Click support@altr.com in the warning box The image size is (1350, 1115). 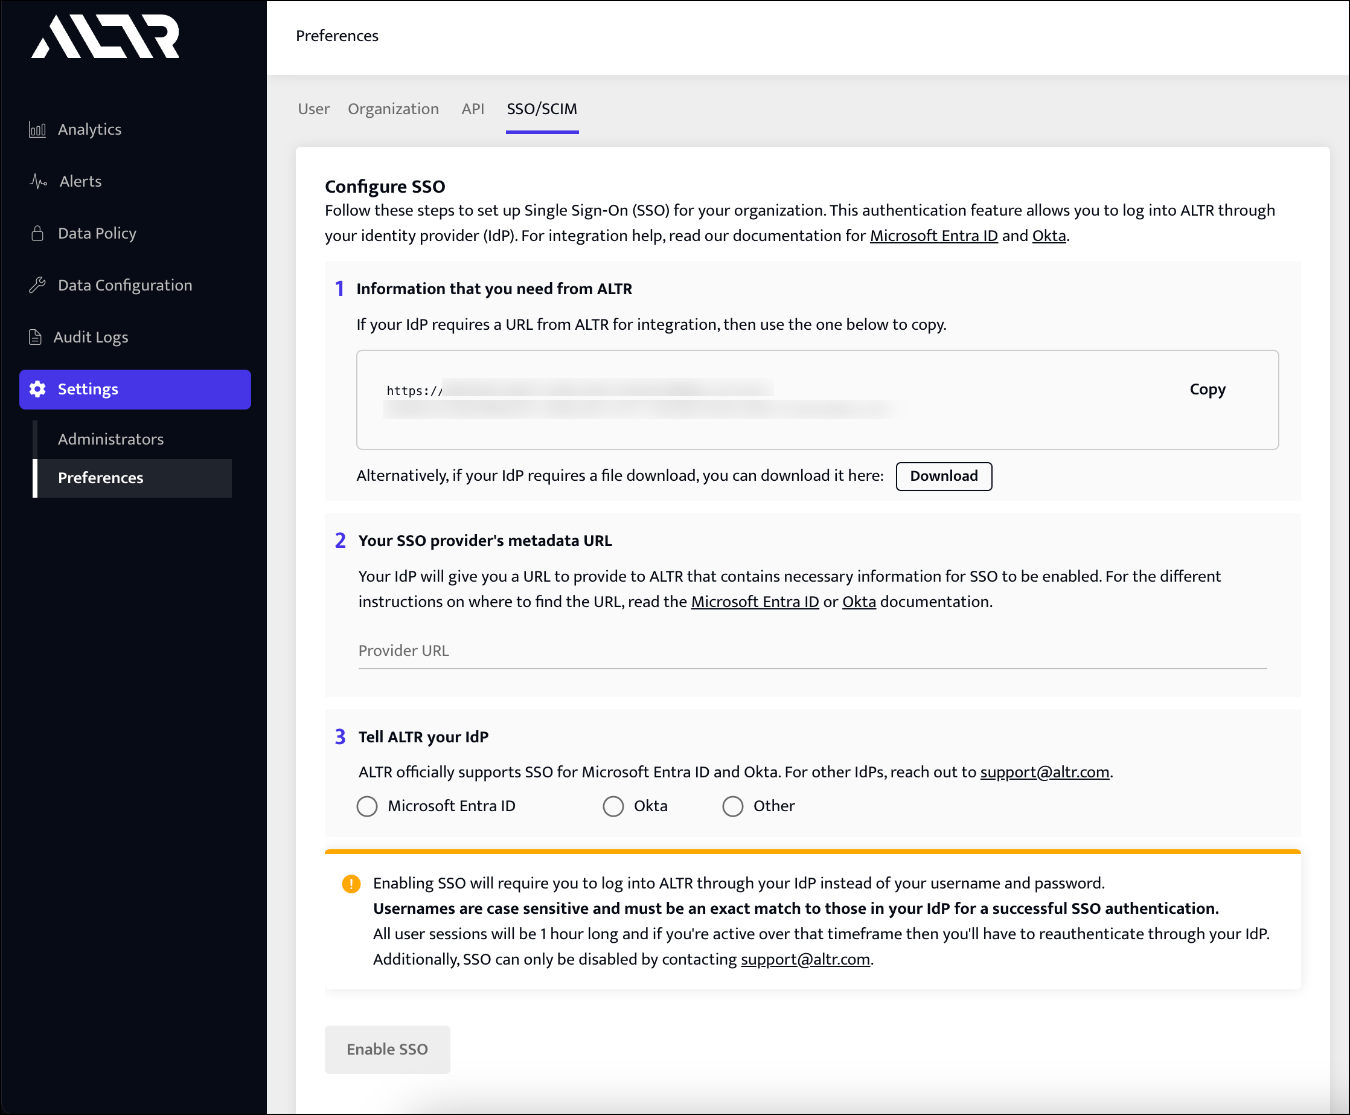coord(805,960)
